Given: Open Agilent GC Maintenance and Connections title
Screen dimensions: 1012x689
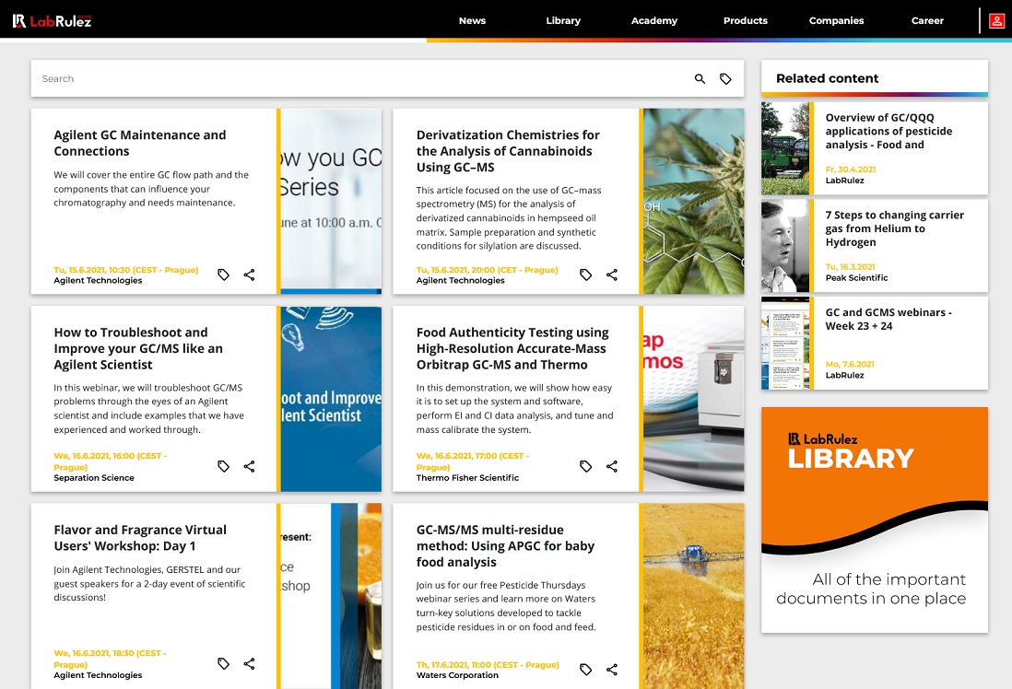Looking at the screenshot, I should pyautogui.click(x=140, y=143).
